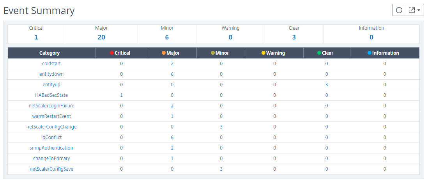Open the netScalerConfigSave category

(51, 169)
